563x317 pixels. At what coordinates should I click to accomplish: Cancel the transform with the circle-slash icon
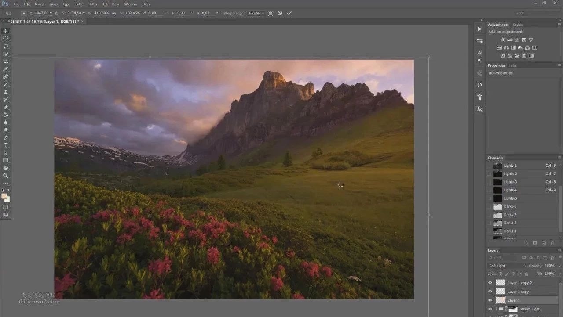tap(280, 13)
